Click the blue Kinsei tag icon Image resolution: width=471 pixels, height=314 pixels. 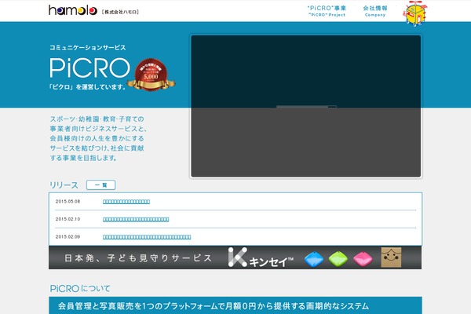click(313, 259)
